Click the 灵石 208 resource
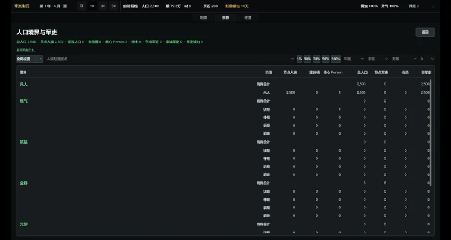Image resolution: width=451 pixels, height=240 pixels. pyautogui.click(x=210, y=6)
